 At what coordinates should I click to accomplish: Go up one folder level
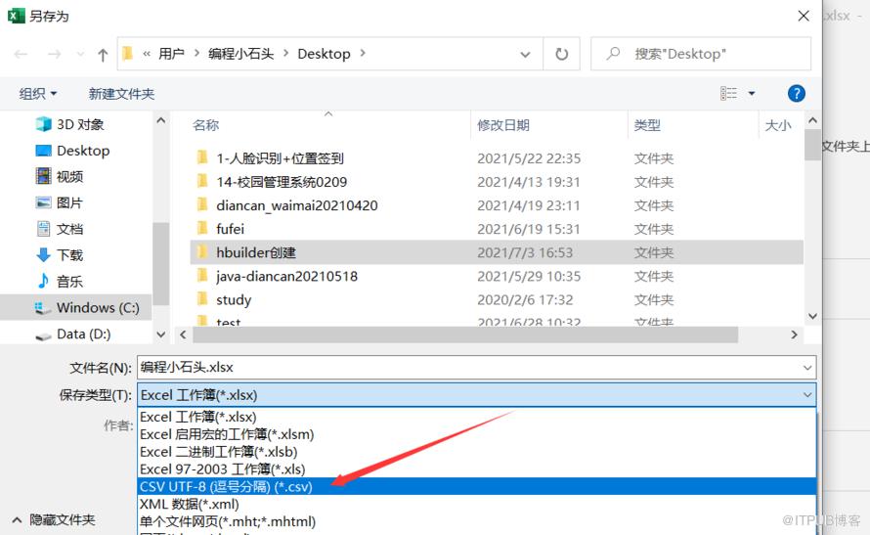(x=103, y=55)
